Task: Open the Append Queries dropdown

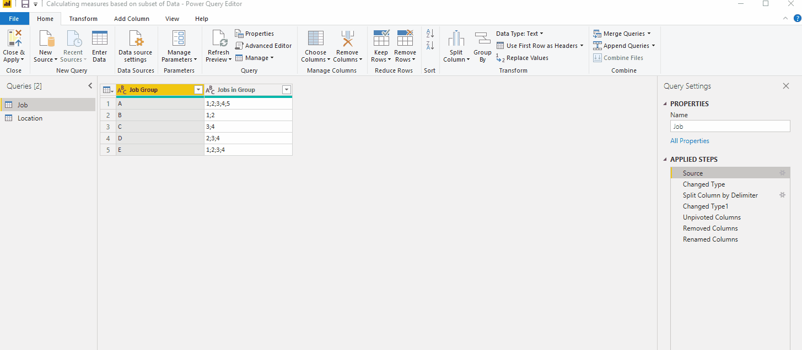Action: pos(653,46)
